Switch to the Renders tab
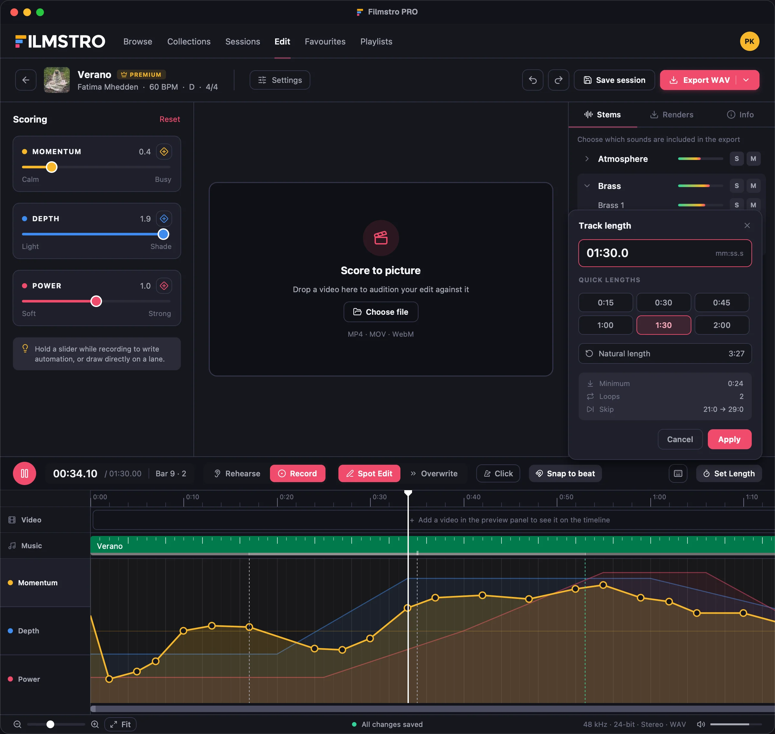 point(672,114)
